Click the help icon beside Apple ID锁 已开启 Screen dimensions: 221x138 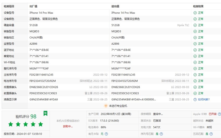click(219, 114)
